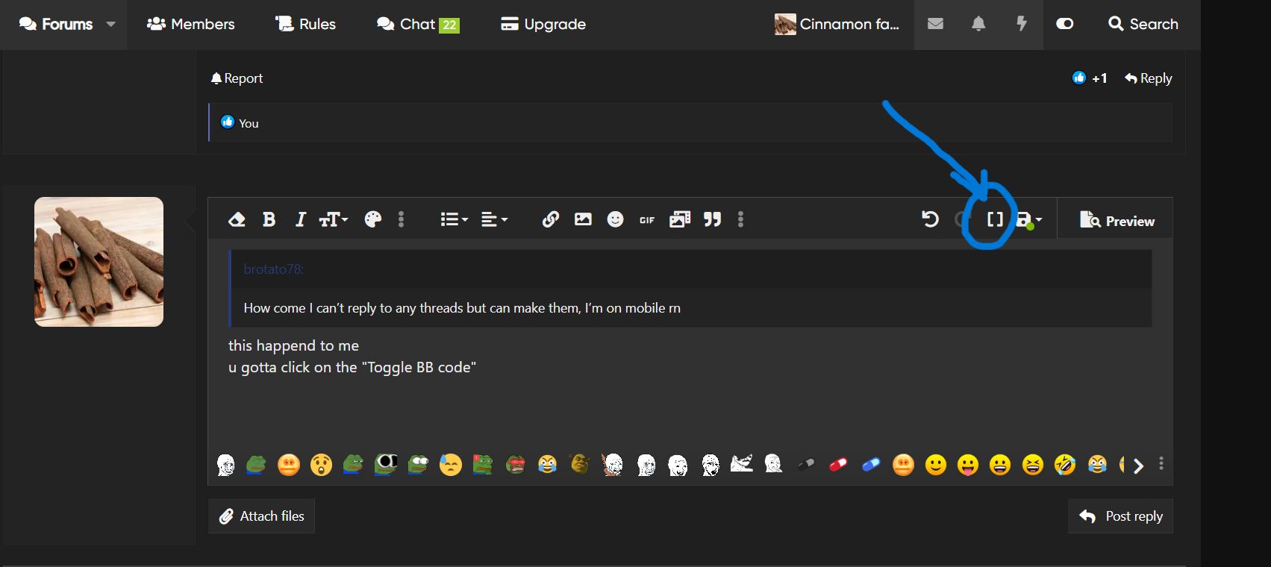
Task: Open the text color palette
Action: (373, 219)
